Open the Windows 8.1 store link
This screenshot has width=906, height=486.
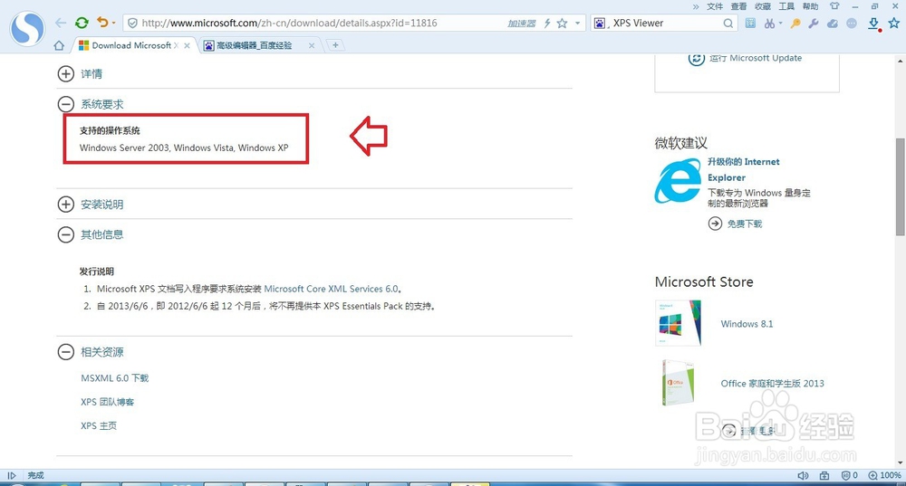point(747,324)
